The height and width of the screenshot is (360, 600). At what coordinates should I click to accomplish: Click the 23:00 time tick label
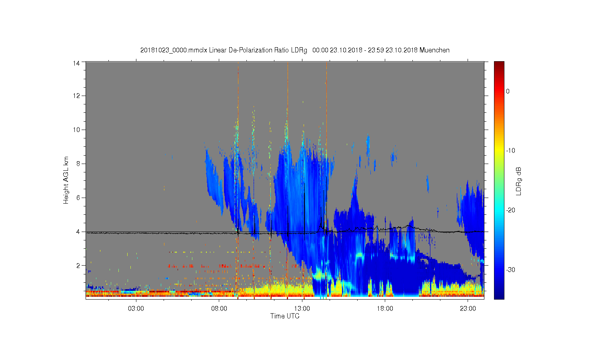tap(468, 309)
